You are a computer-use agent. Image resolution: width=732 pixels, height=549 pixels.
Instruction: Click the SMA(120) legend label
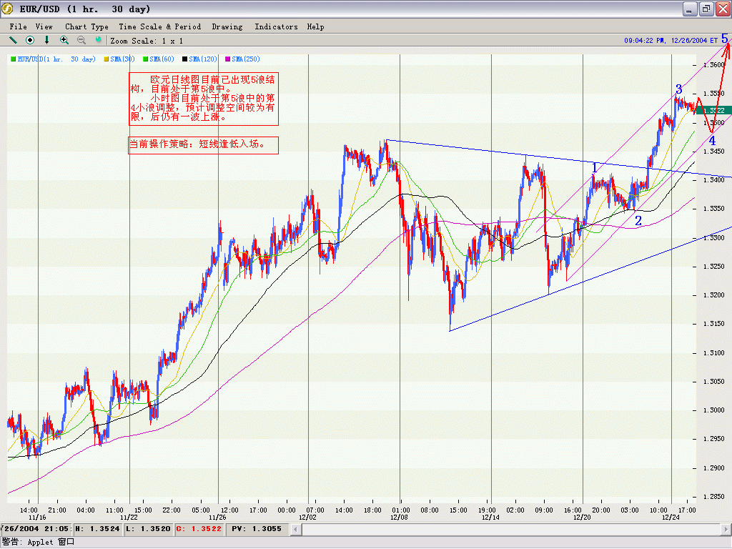(x=203, y=59)
